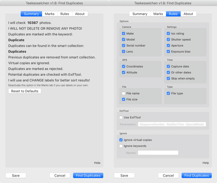
Task: Click Find Duplicates in the Rules dialog
Action: (x=196, y=175)
